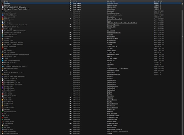Click the Mass Effect 2 game icon
184x135 pixels.
2,94
